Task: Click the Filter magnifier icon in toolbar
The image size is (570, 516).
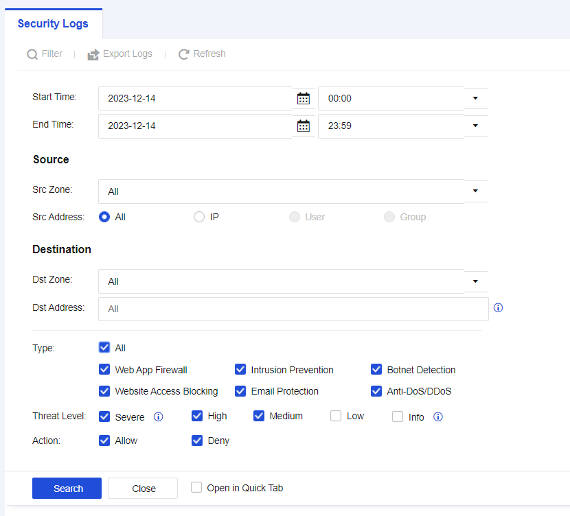Action: [x=32, y=54]
